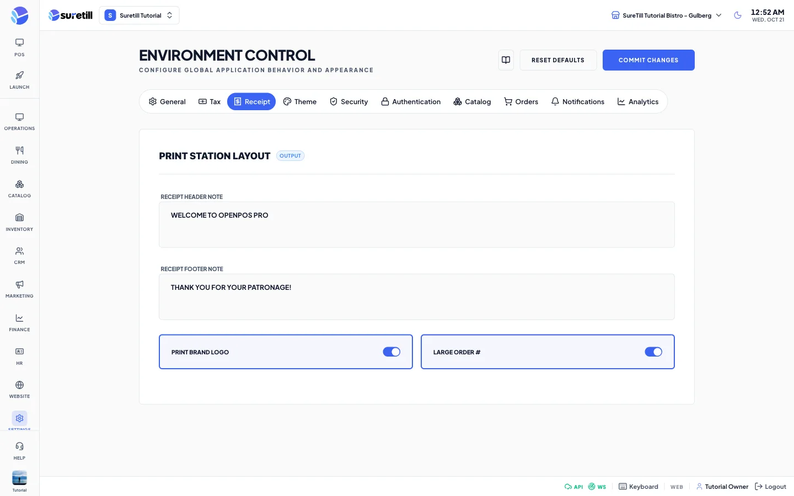Switch to the Tax tab
This screenshot has width=794, height=496.
click(210, 101)
